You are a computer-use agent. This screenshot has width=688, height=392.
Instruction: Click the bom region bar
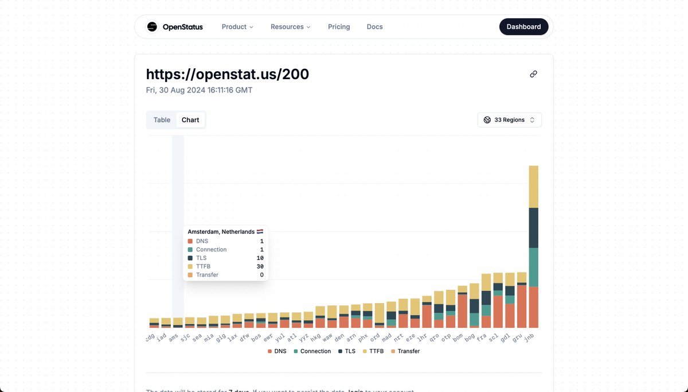[463, 307]
